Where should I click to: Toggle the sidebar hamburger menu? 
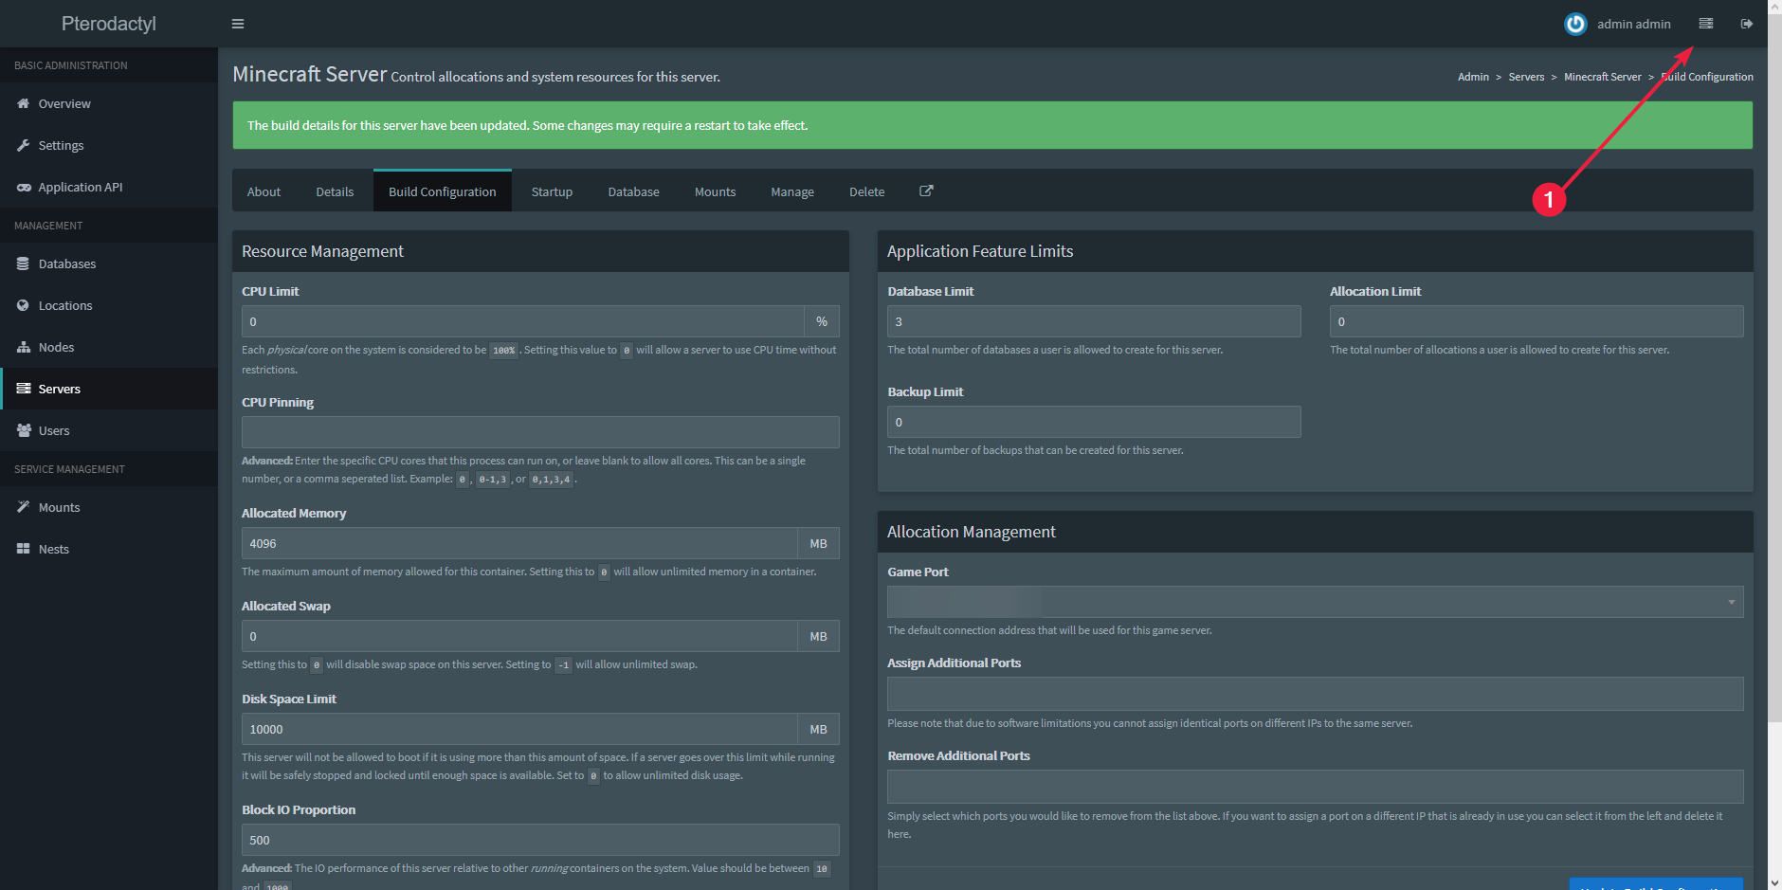coord(238,24)
